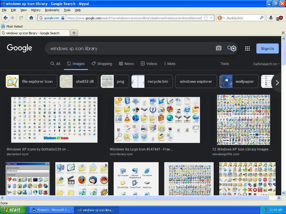
Task: Open the 12 Windows XP Icon Library image
Action: 244,120
